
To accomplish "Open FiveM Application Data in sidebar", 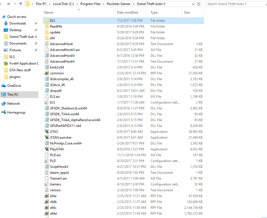I will [23, 63].
